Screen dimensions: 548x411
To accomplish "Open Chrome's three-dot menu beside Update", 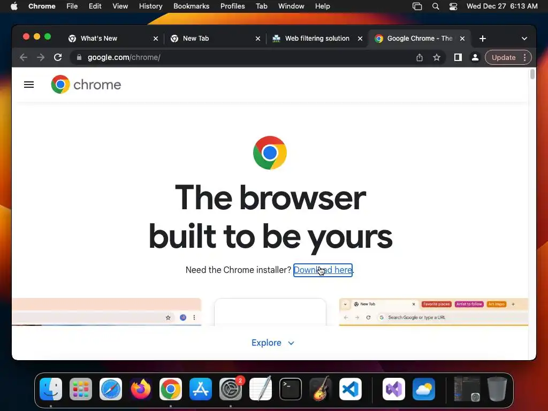I will (524, 57).
